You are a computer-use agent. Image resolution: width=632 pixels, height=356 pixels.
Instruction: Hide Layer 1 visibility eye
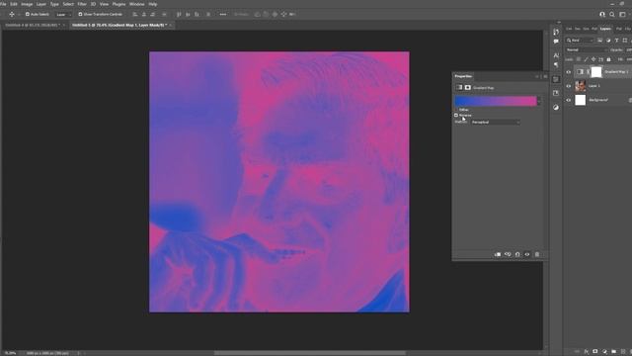(569, 86)
